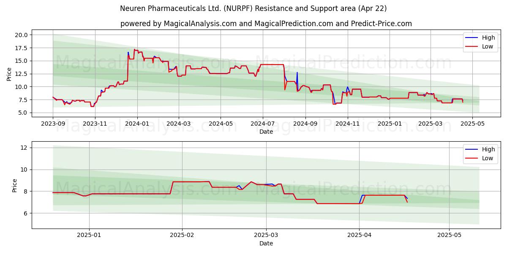The width and height of the screenshot is (507, 253).
Task: Click the '10' price tick on lower chart
Action: click(x=24, y=170)
